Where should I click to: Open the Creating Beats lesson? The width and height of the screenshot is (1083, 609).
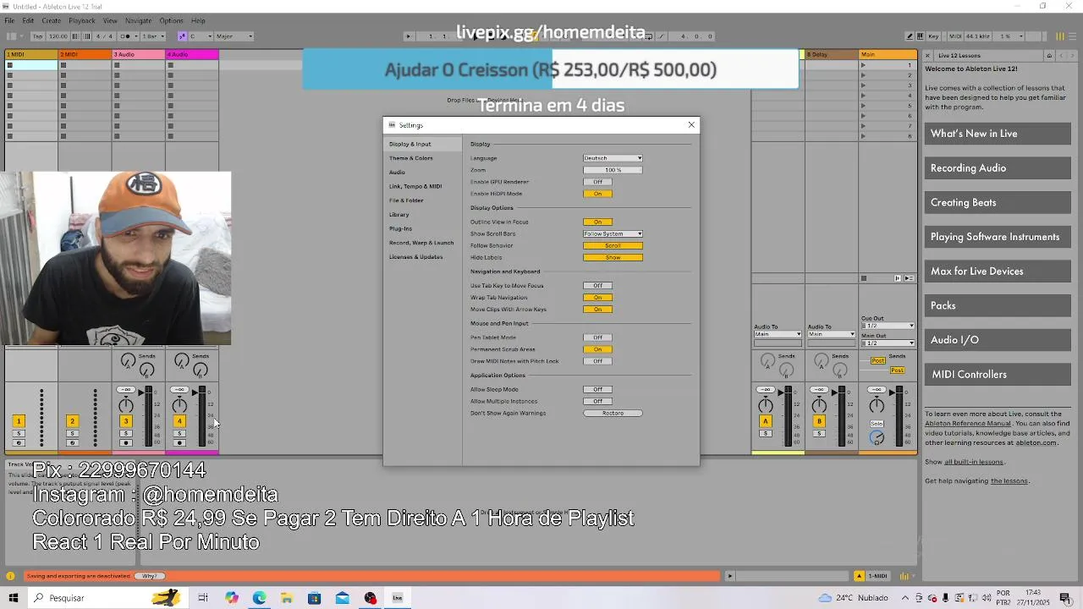click(x=998, y=202)
